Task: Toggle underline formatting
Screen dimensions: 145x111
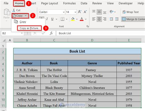Action: 52,19
